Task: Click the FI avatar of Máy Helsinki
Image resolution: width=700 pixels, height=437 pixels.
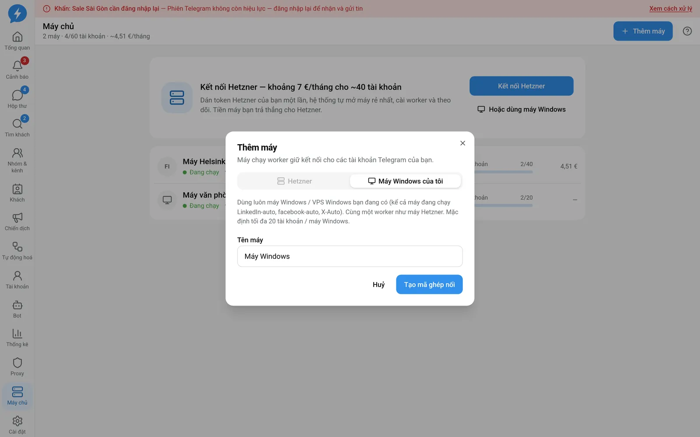Action: pos(167,166)
